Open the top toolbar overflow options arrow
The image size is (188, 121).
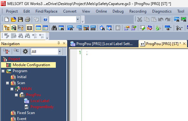click(x=83, y=21)
